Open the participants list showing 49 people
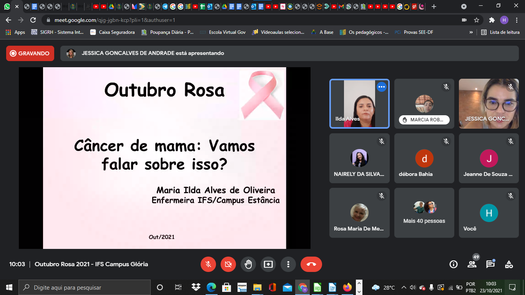Viewport: 525px width, 295px height. [x=472, y=264]
